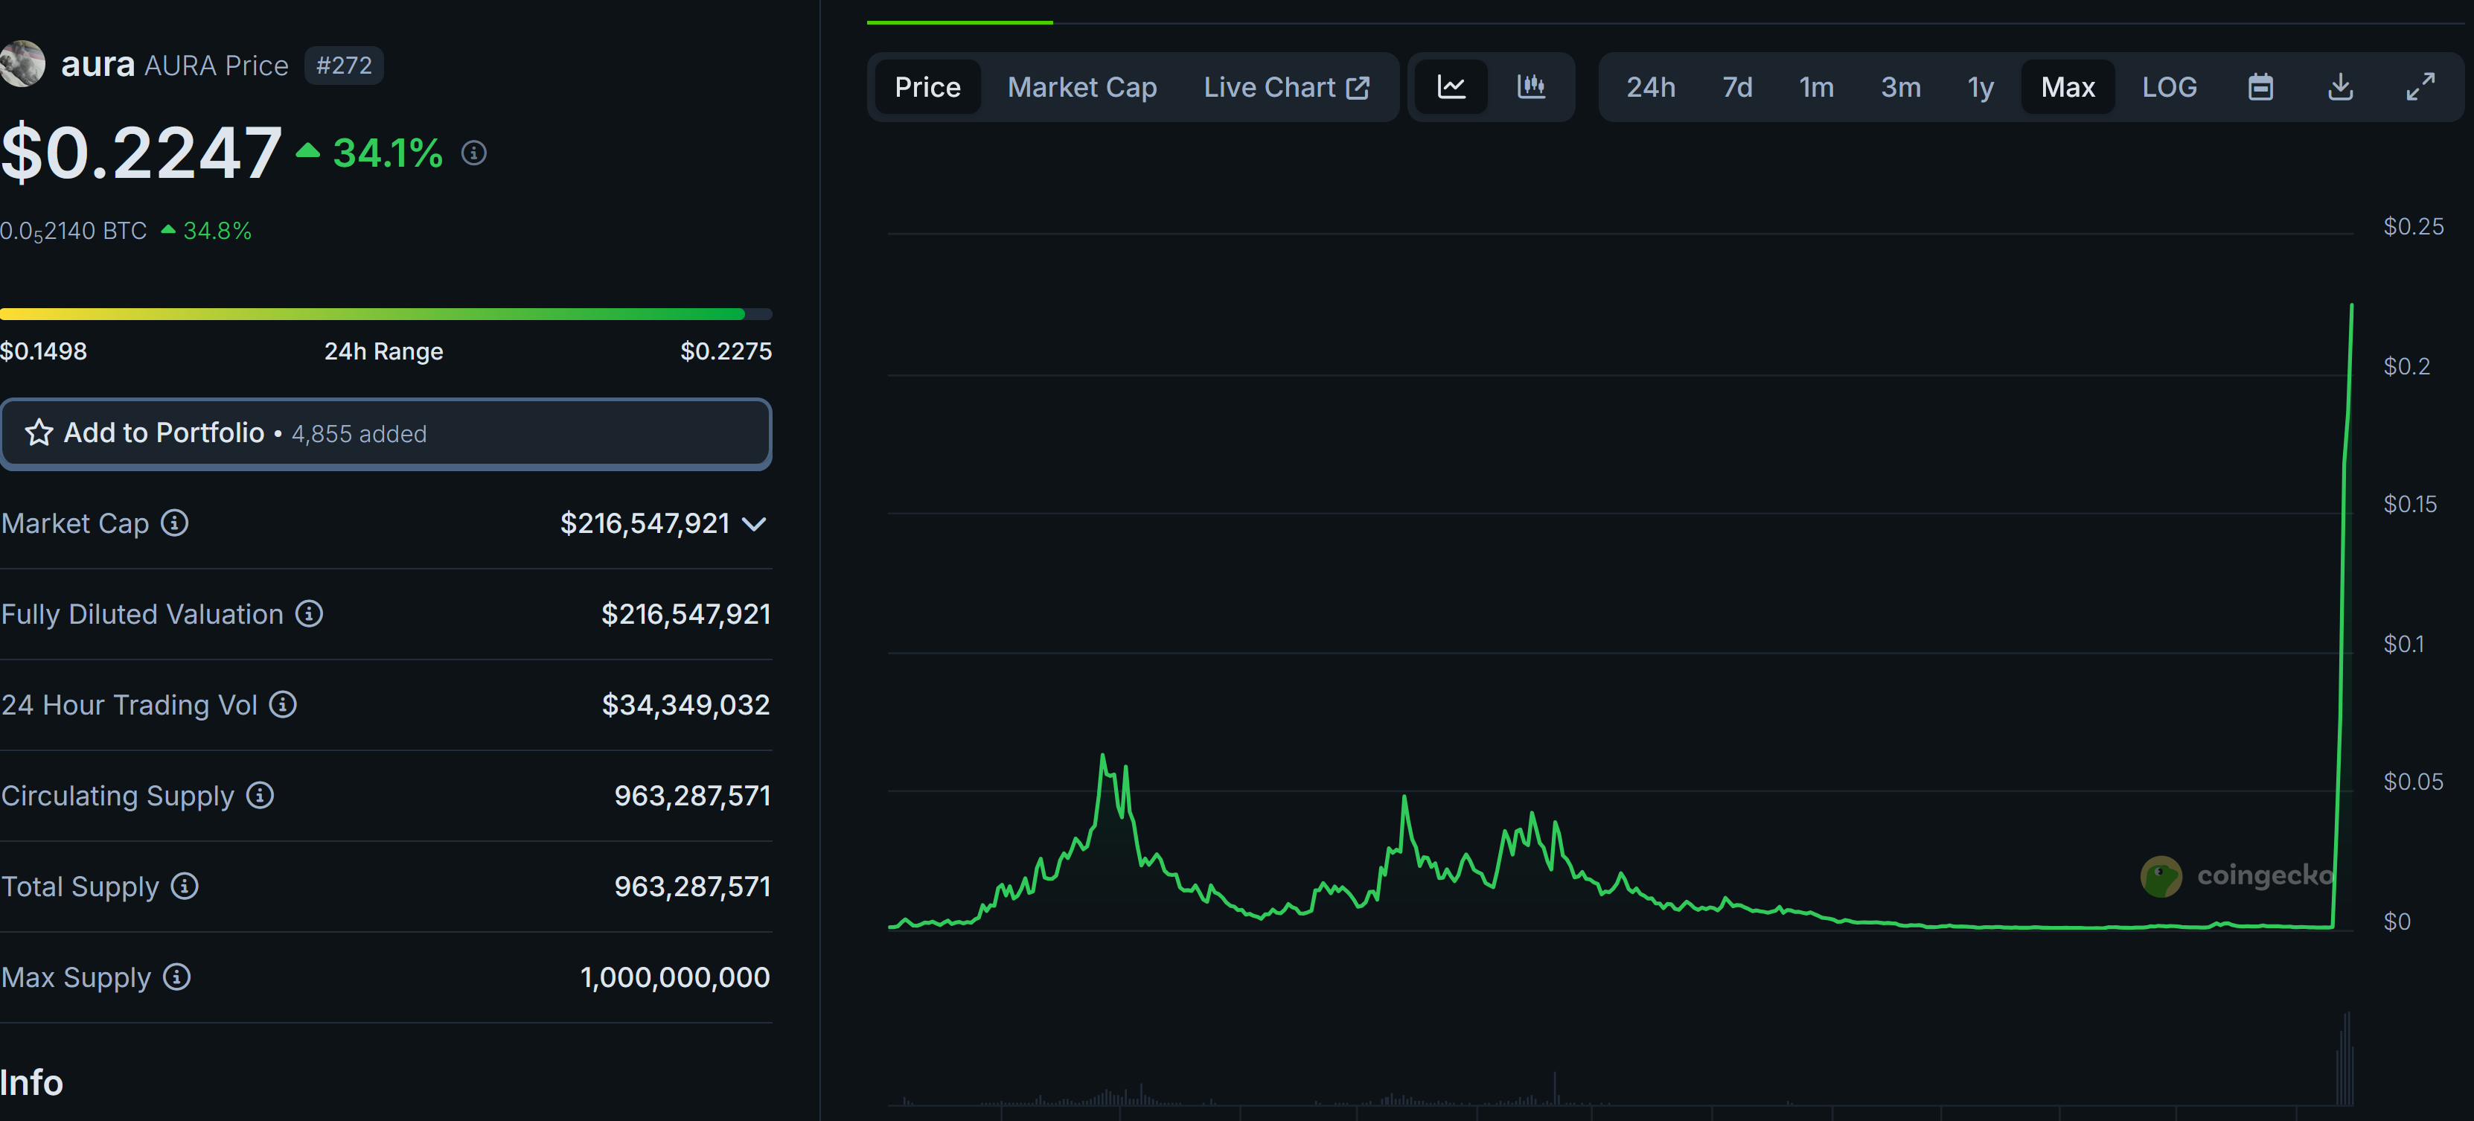Open 24 Hour Trading Vol info icon
The height and width of the screenshot is (1121, 2474).
pos(282,705)
